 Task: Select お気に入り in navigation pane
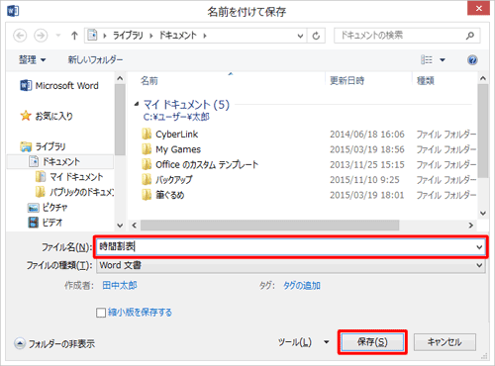tap(47, 116)
